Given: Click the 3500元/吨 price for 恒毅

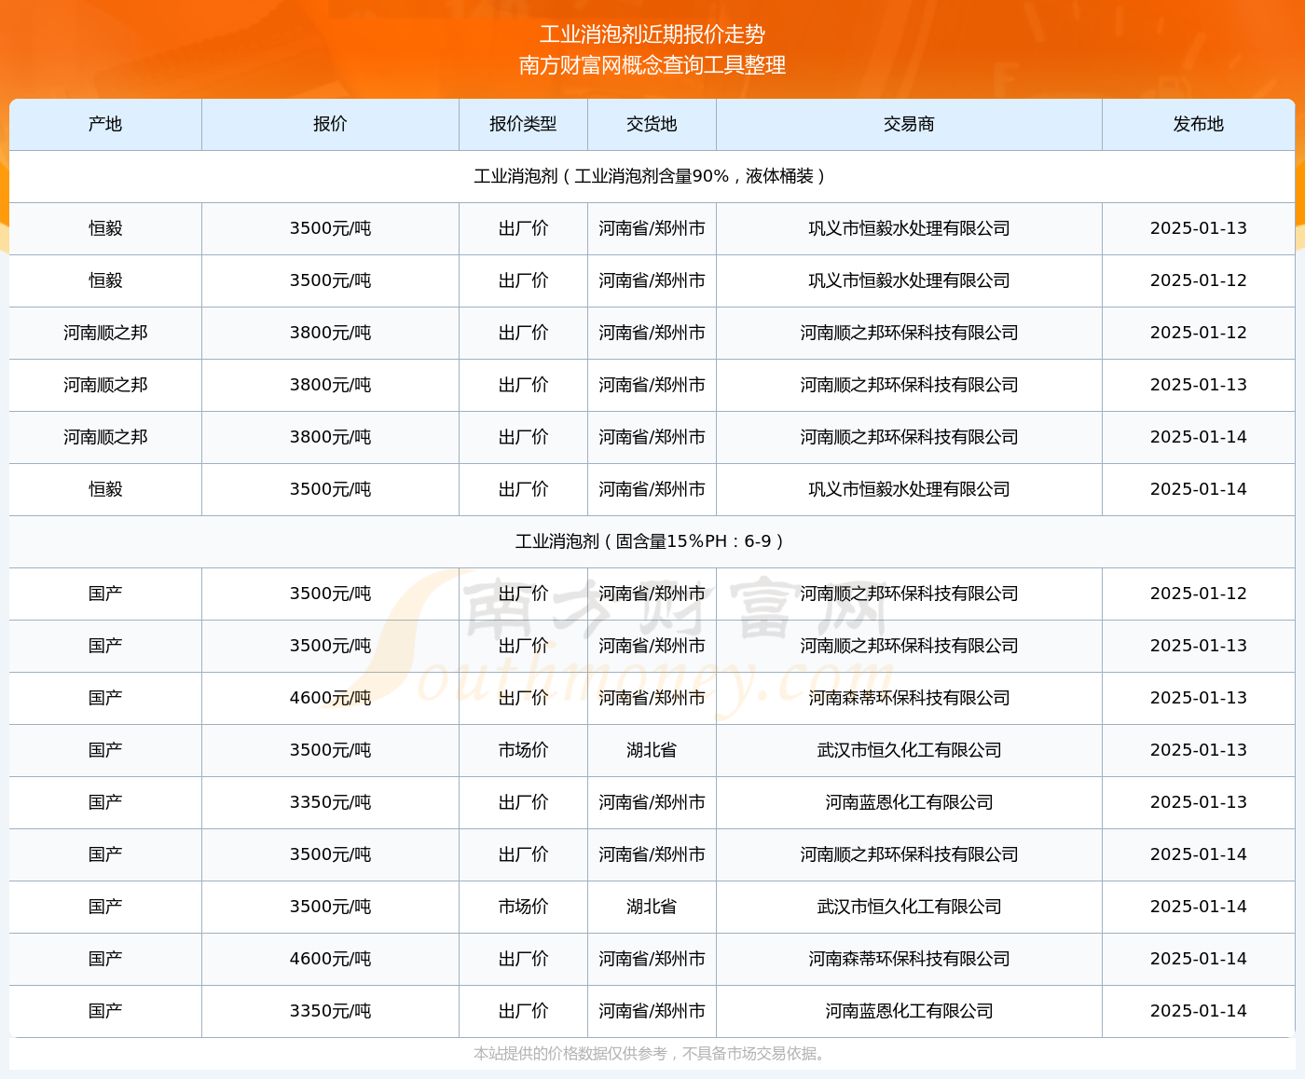Looking at the screenshot, I should 330,228.
